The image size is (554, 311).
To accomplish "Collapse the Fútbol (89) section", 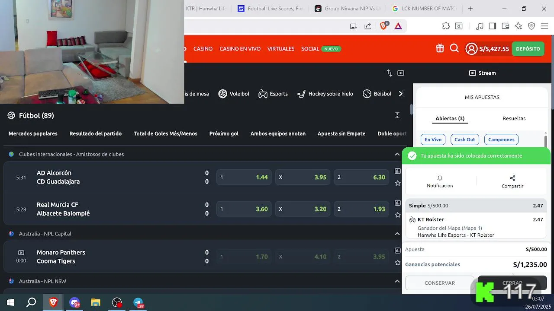I will pos(397,115).
